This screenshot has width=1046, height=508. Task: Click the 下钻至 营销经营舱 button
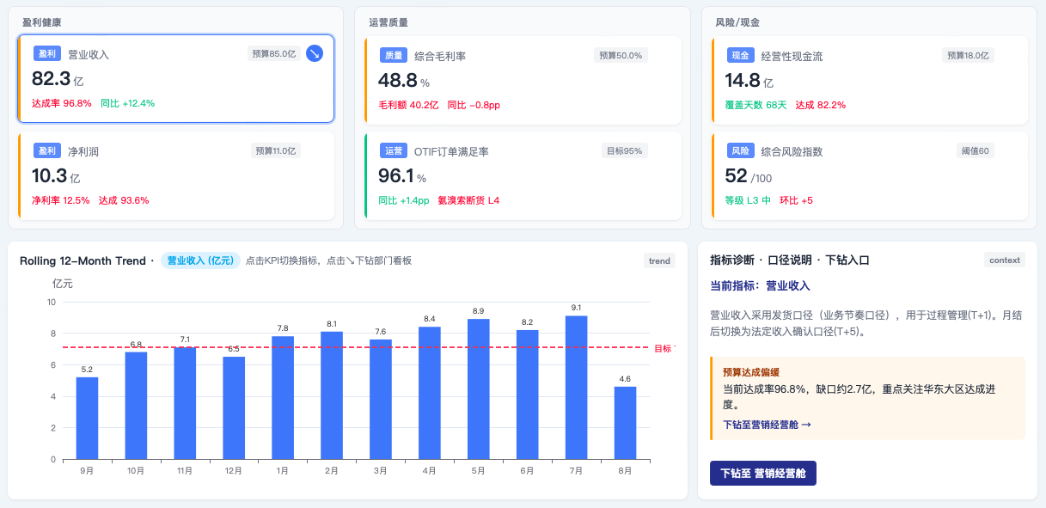[762, 474]
